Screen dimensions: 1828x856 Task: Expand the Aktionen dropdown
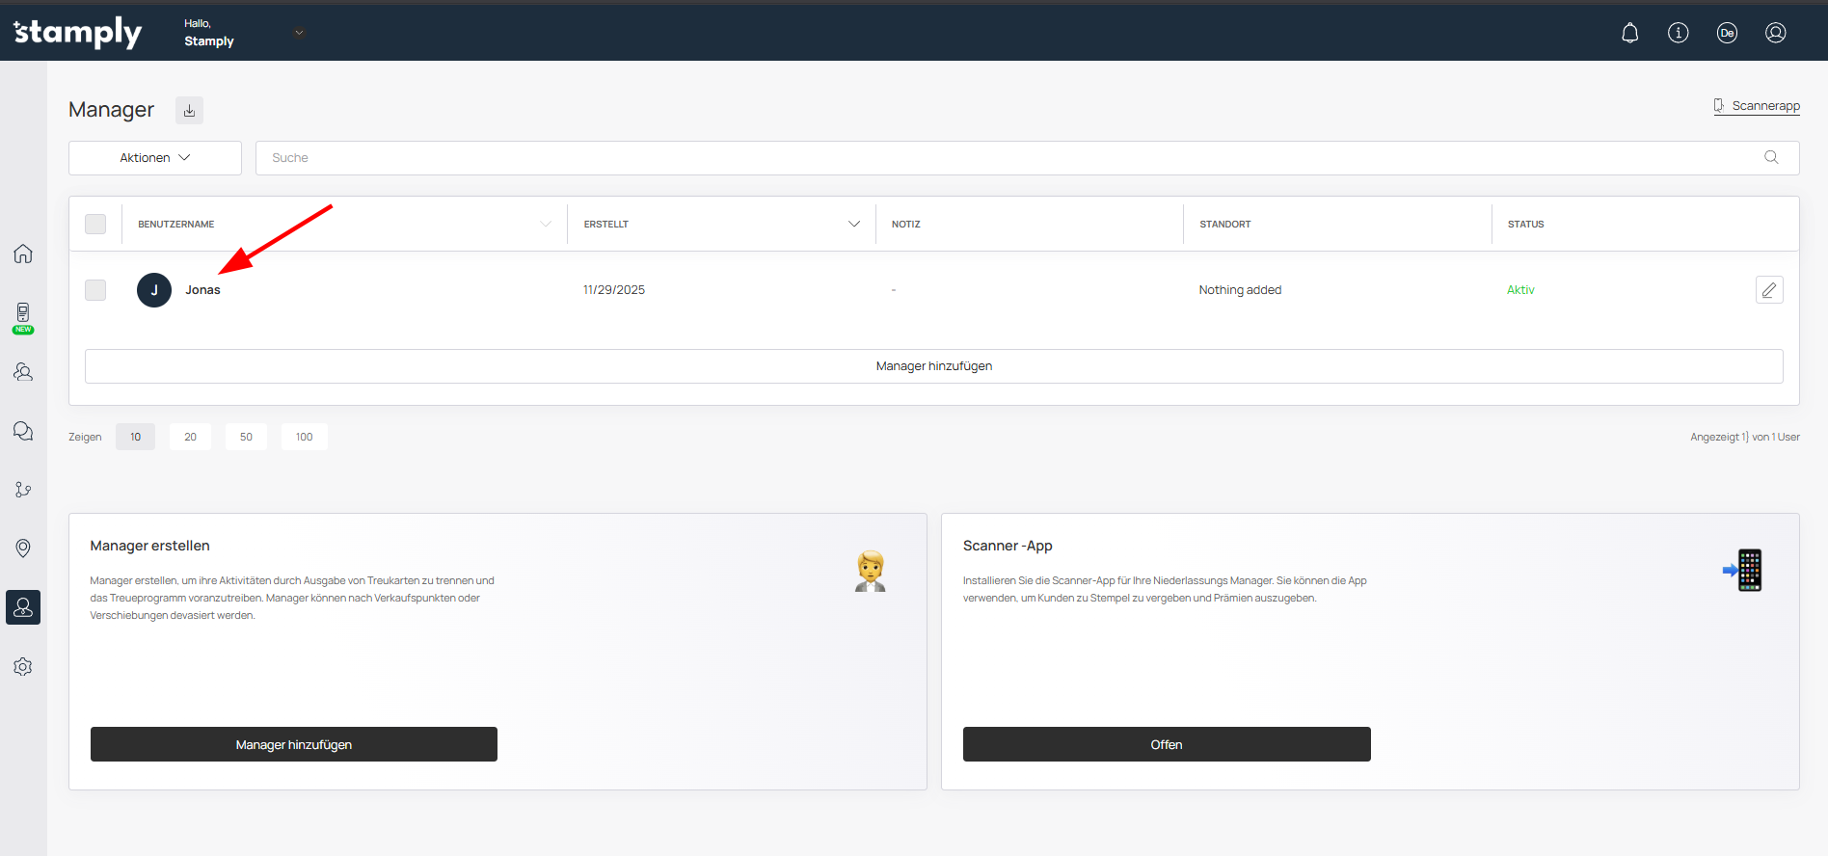click(x=155, y=158)
